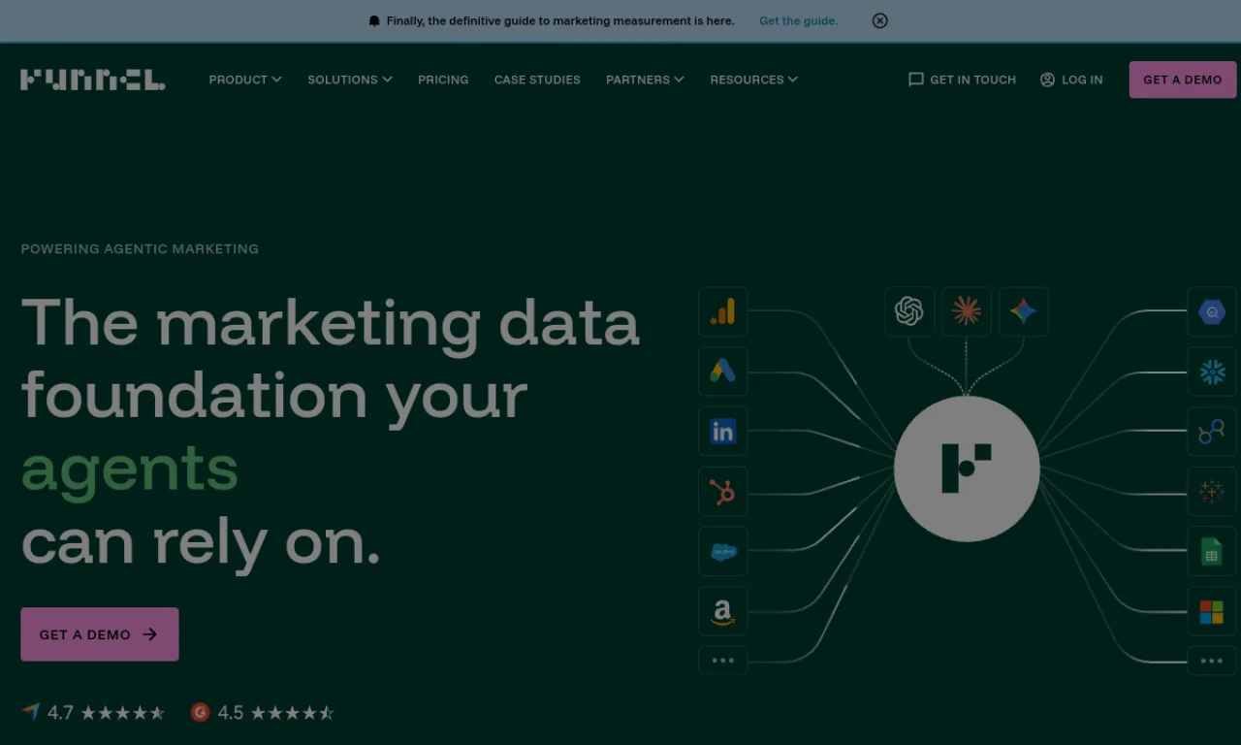Viewport: 1241px width, 745px height.
Task: Select the Amazon icon tile
Action: (722, 611)
